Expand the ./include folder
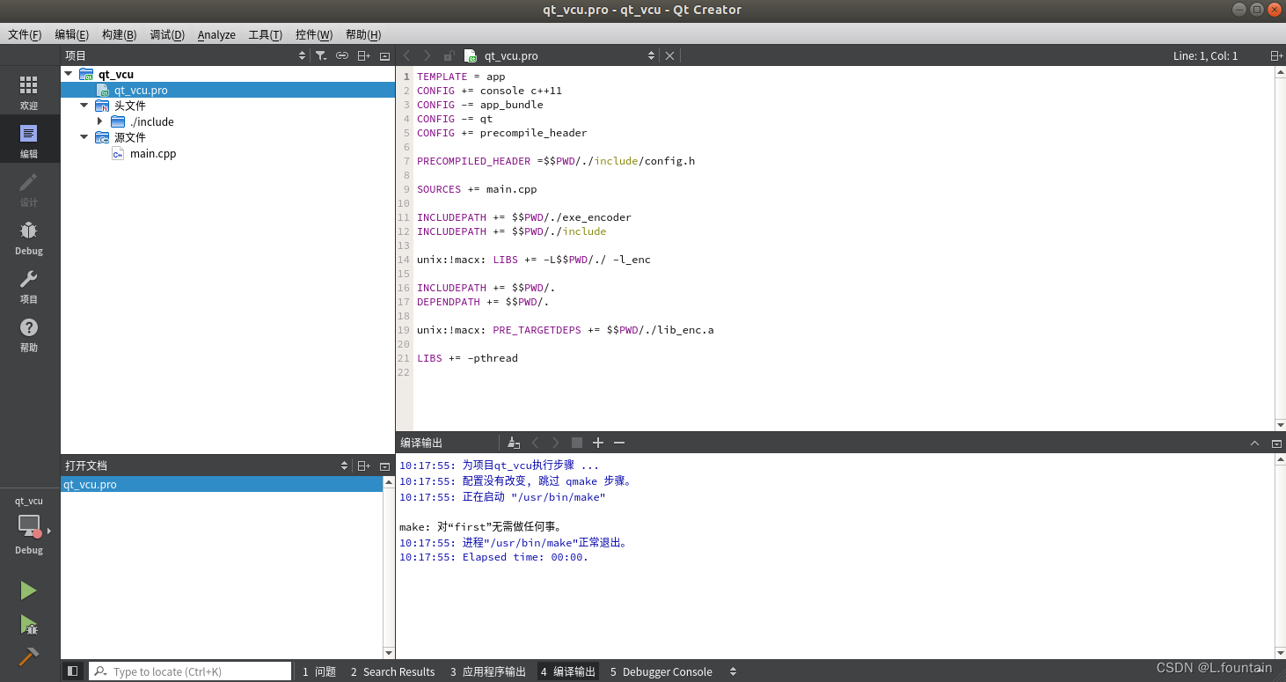1286x682 pixels. pos(100,121)
